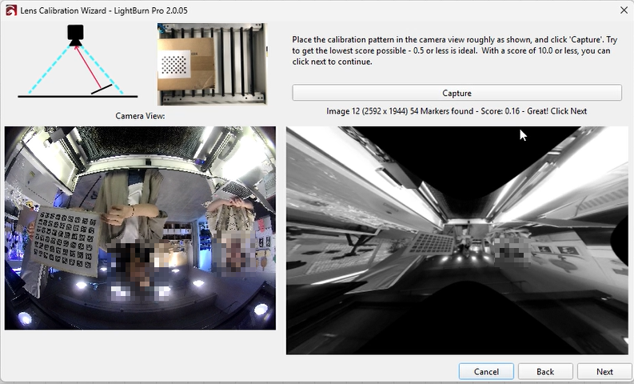Click the LightBurn logo in title bar

pyautogui.click(x=9, y=9)
